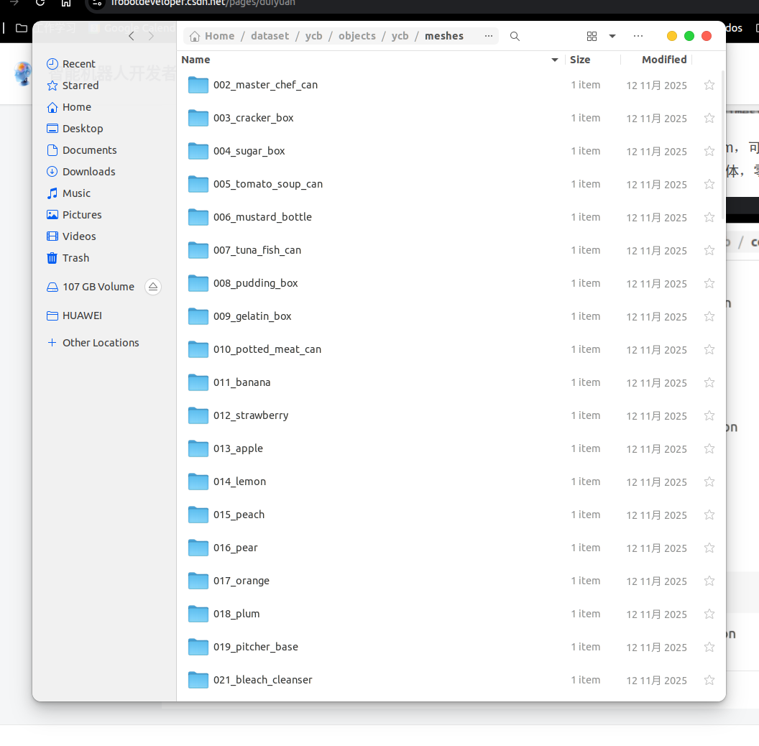Select the meshes path bar segment
The height and width of the screenshot is (746, 759).
444,37
